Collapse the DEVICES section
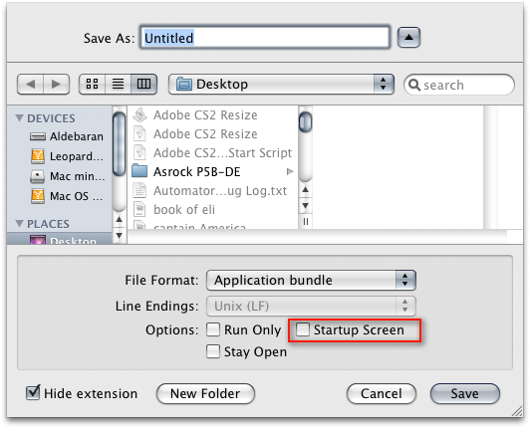Image resolution: width=530 pixels, height=428 pixels. [x=19, y=118]
